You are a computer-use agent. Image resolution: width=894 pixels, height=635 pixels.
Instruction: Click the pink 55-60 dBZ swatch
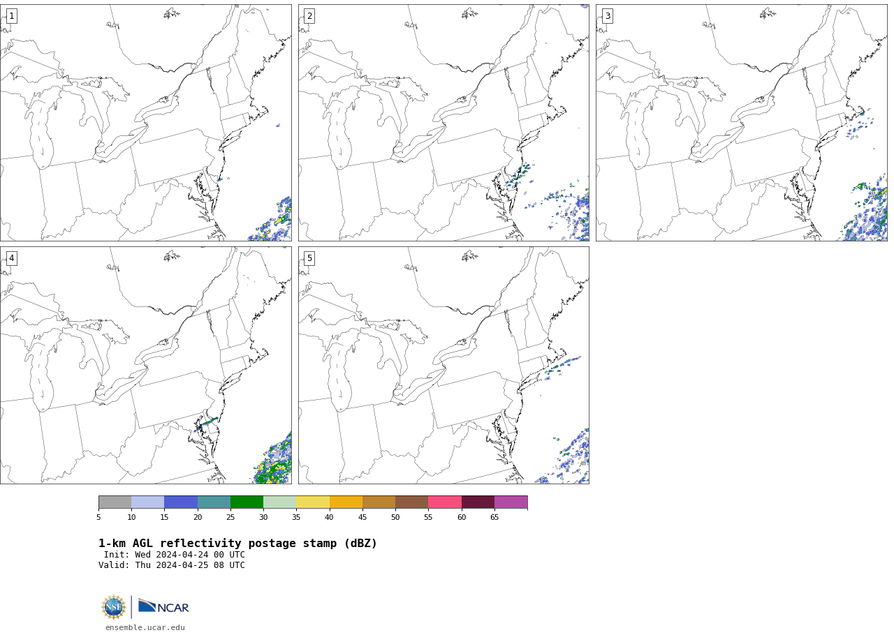pos(445,502)
